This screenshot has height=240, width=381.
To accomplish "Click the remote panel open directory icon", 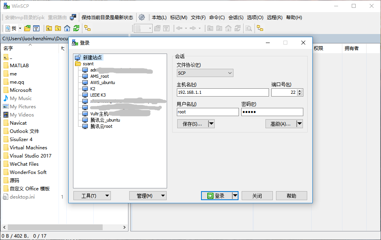I will (x=157, y=29).
